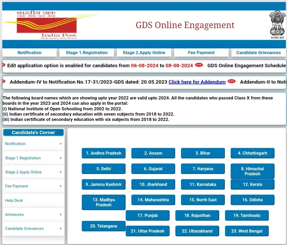This screenshot has width=287, height=245.
Task: Expand Stage 2.Apply Online in Candidate's Corner sidebar
Action: tap(33, 172)
